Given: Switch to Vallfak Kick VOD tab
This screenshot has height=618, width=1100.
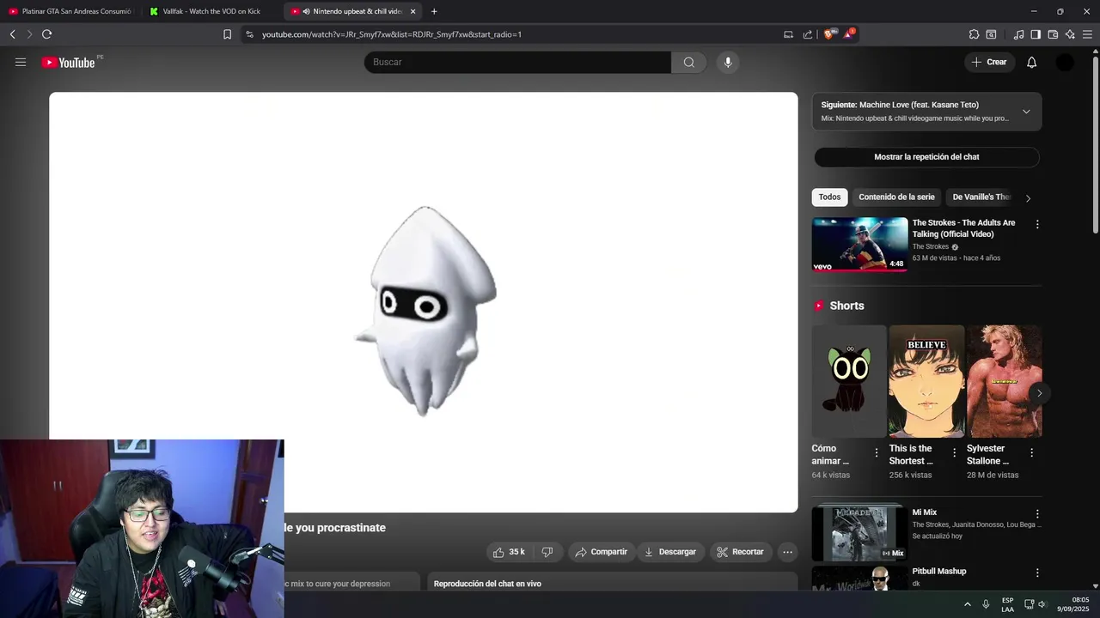Looking at the screenshot, I should click(212, 11).
